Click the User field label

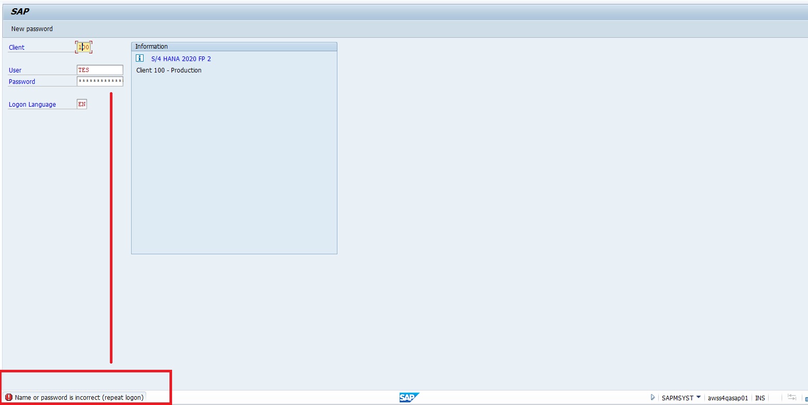click(15, 70)
